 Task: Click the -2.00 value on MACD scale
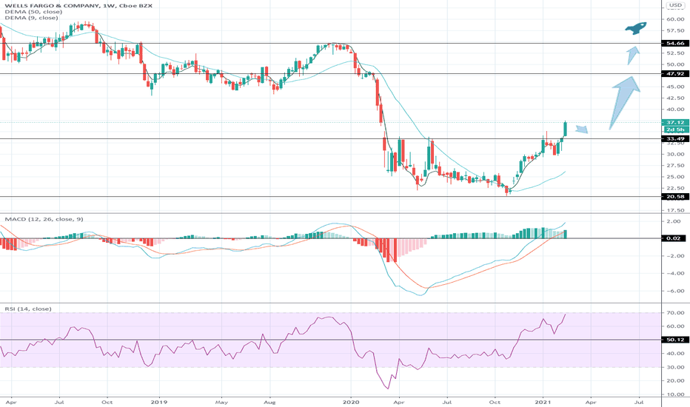tap(674, 256)
